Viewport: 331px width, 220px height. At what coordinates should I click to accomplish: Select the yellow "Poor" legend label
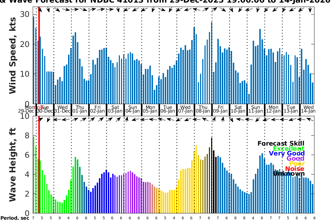point(297,164)
